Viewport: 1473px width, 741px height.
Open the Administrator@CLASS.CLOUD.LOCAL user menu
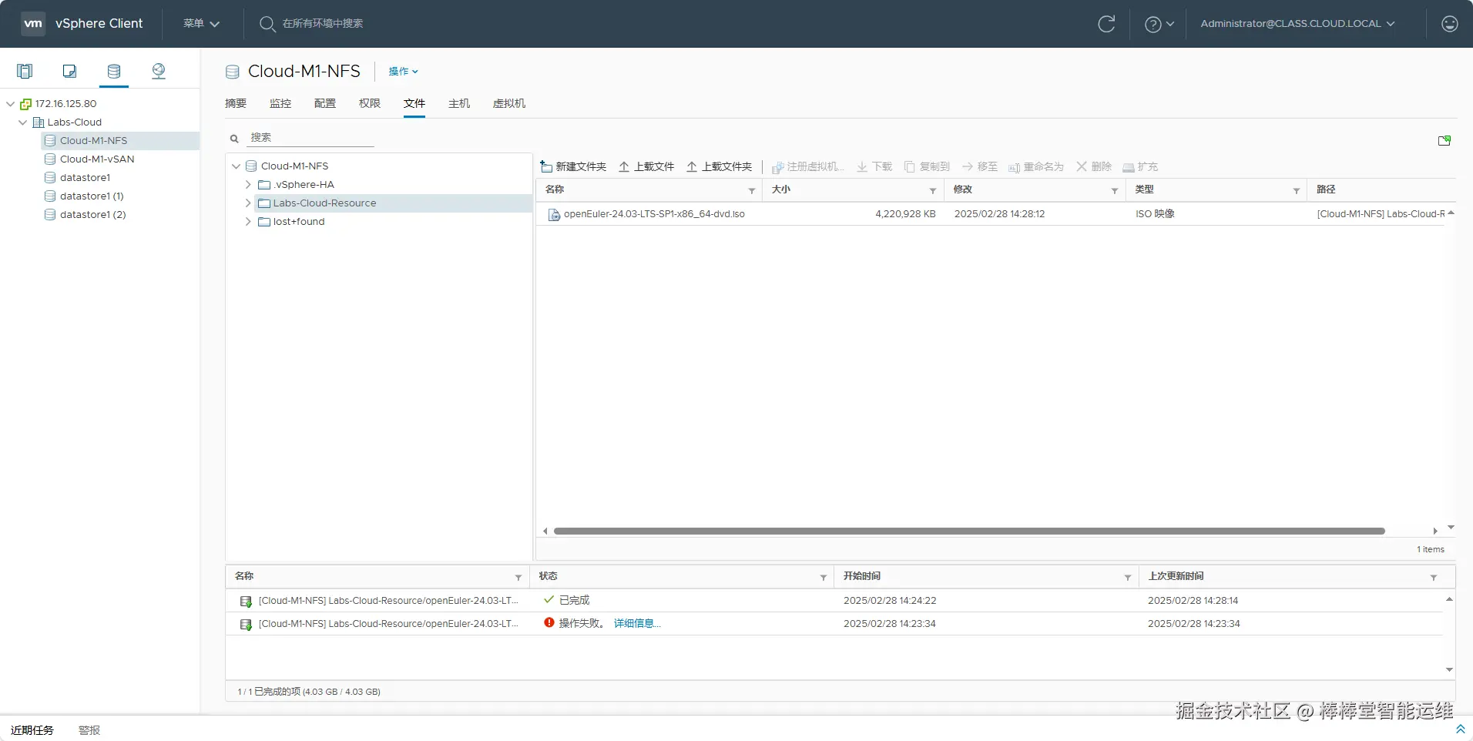1297,24
